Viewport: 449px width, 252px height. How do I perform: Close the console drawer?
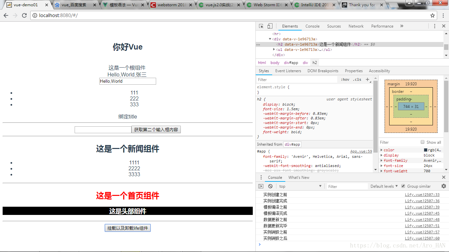(x=444, y=178)
